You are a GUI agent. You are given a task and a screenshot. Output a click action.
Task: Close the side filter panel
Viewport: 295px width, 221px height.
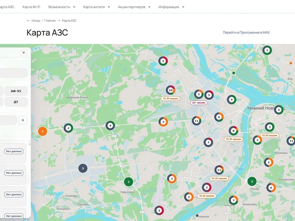click(23, 53)
